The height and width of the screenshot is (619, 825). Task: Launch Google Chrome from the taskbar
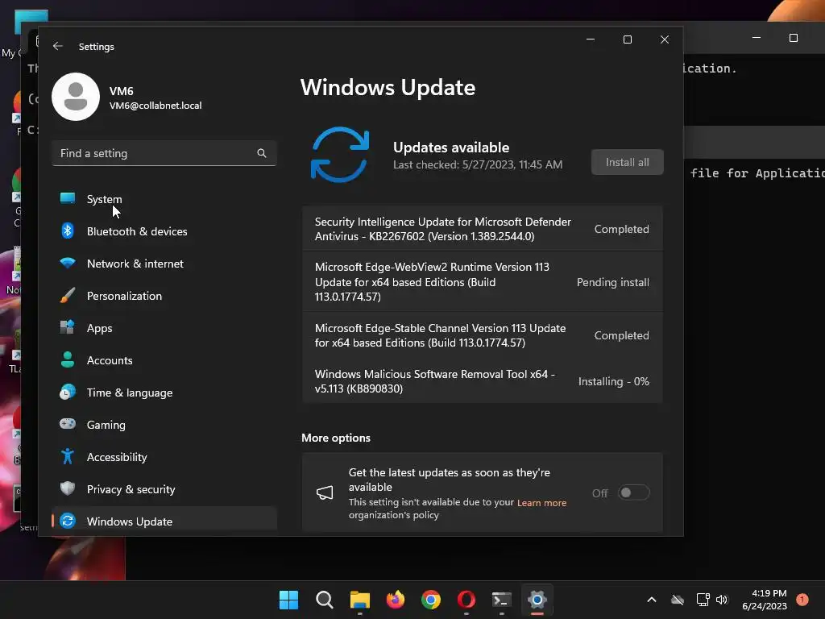tap(431, 600)
